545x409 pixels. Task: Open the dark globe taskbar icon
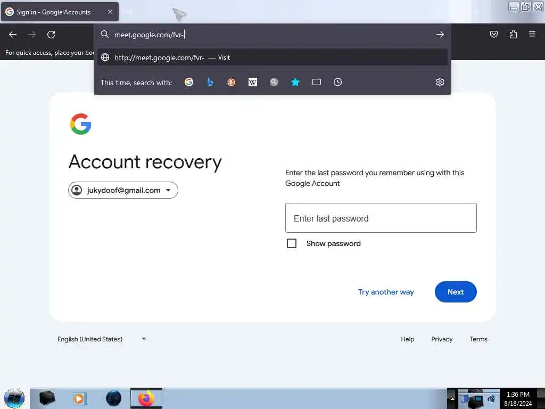pos(114,398)
